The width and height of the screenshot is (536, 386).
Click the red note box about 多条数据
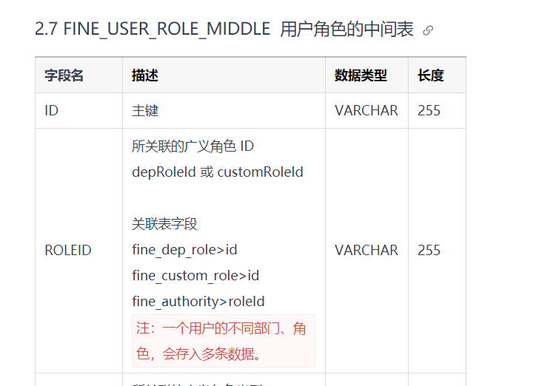tap(224, 341)
